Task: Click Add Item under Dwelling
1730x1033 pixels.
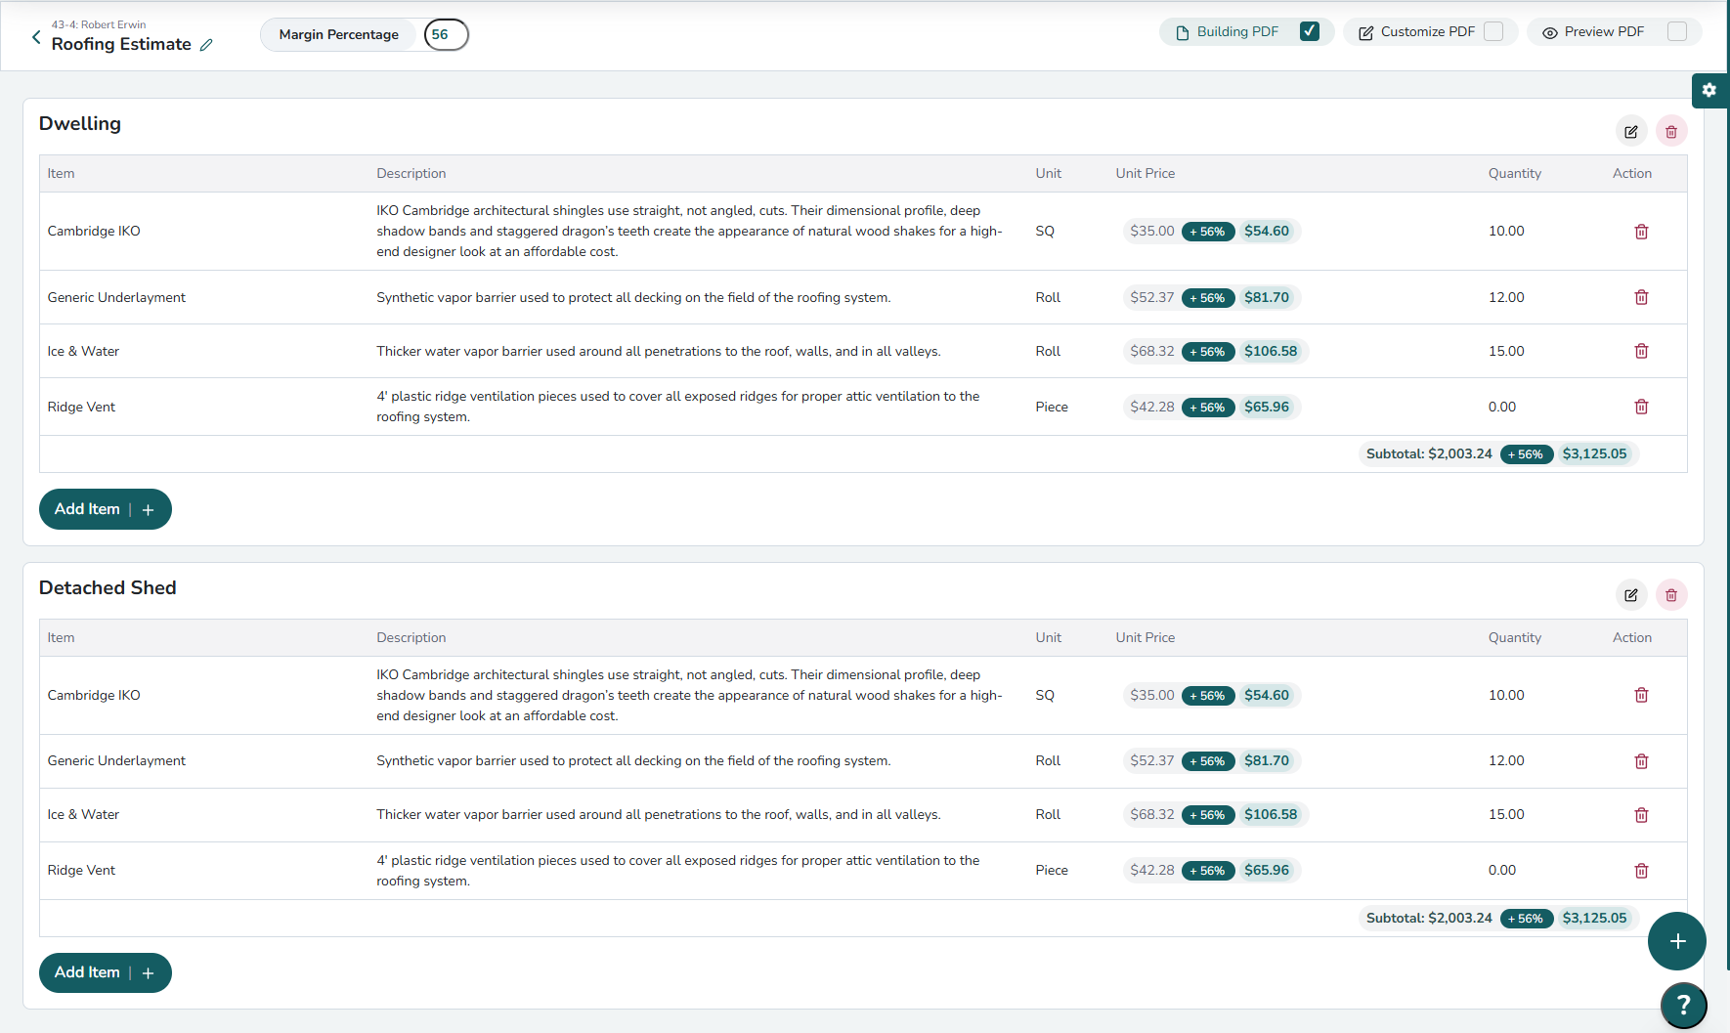Action: click(x=105, y=509)
